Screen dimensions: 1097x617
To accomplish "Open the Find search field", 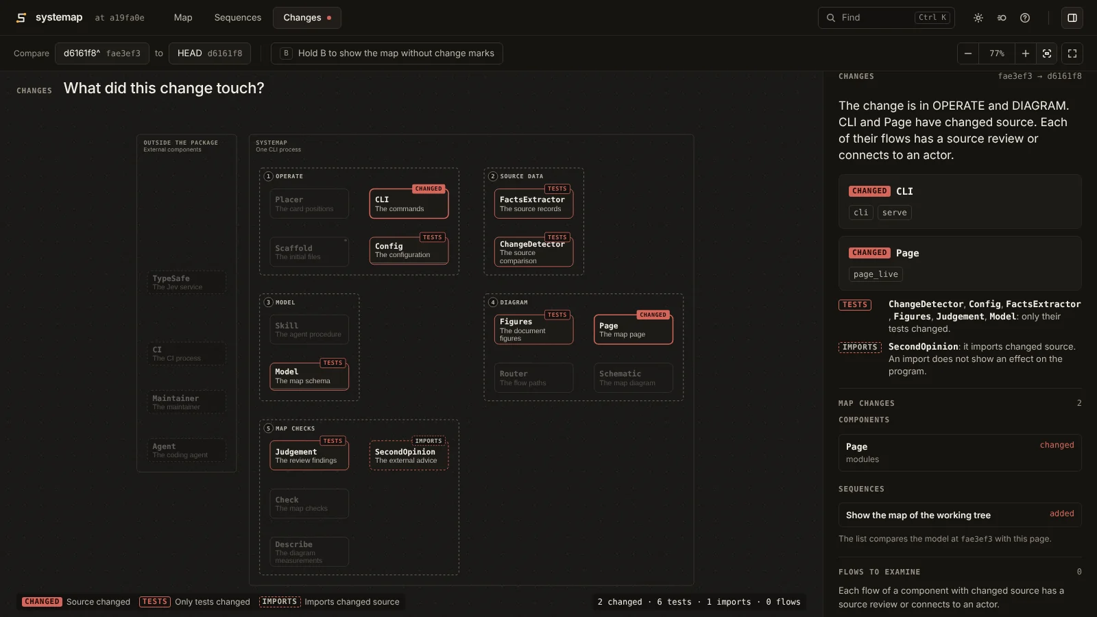I will click(x=886, y=18).
